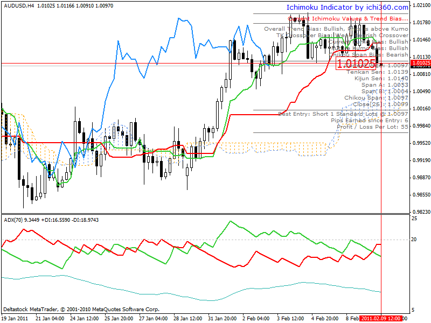Click the ADX level 25 scale label
The image size is (431, 323).
pyautogui.click(x=414, y=219)
